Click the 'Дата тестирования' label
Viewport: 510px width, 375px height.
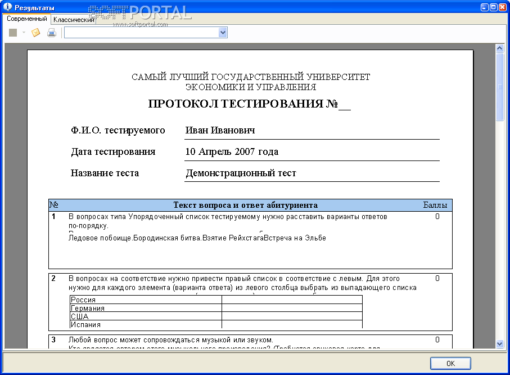coord(113,152)
